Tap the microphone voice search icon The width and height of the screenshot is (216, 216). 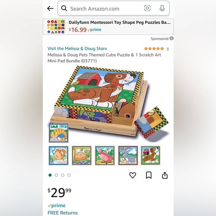pos(162,8)
